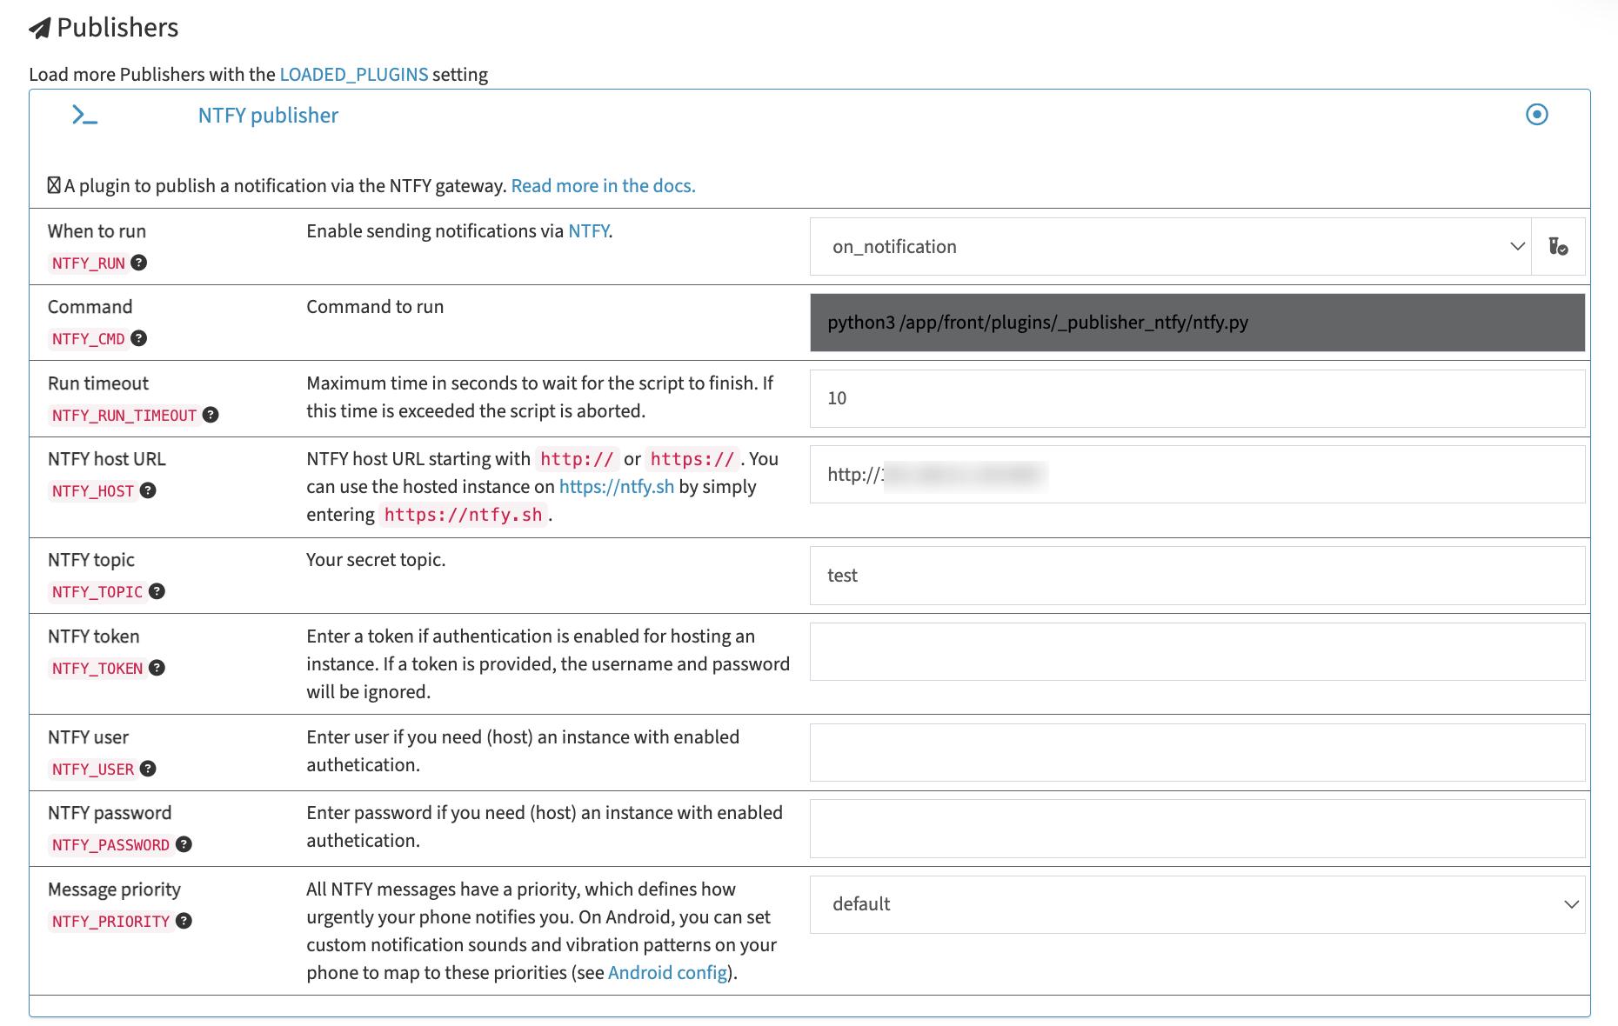Click the NTFY_TOKEN setting code label
The height and width of the screenshot is (1026, 1618).
pos(97,669)
